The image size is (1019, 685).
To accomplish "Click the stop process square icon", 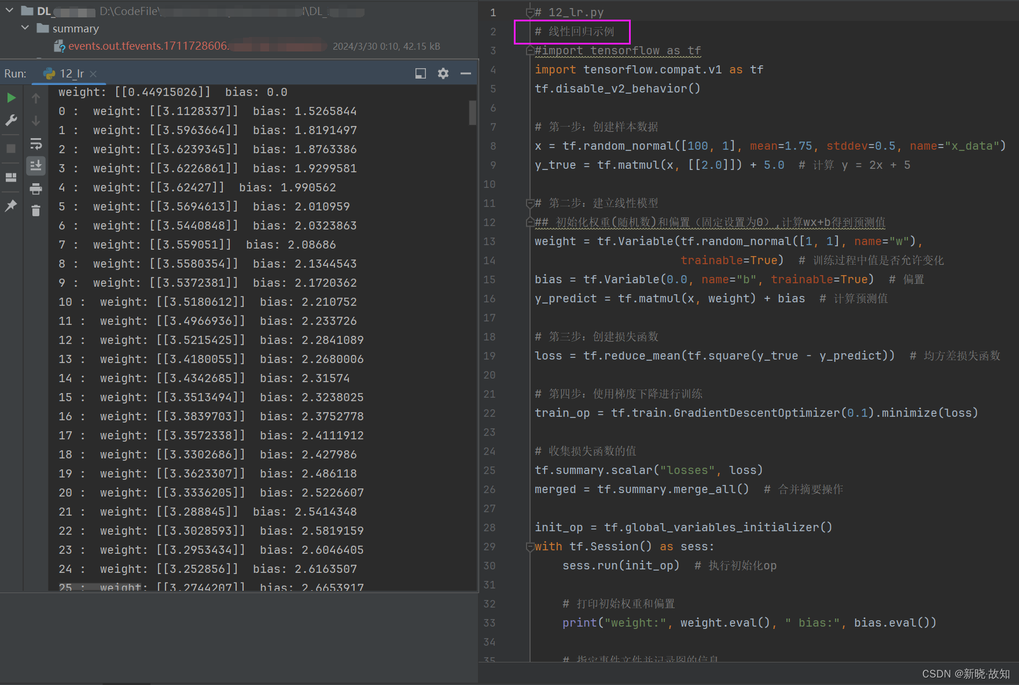I will [x=11, y=149].
